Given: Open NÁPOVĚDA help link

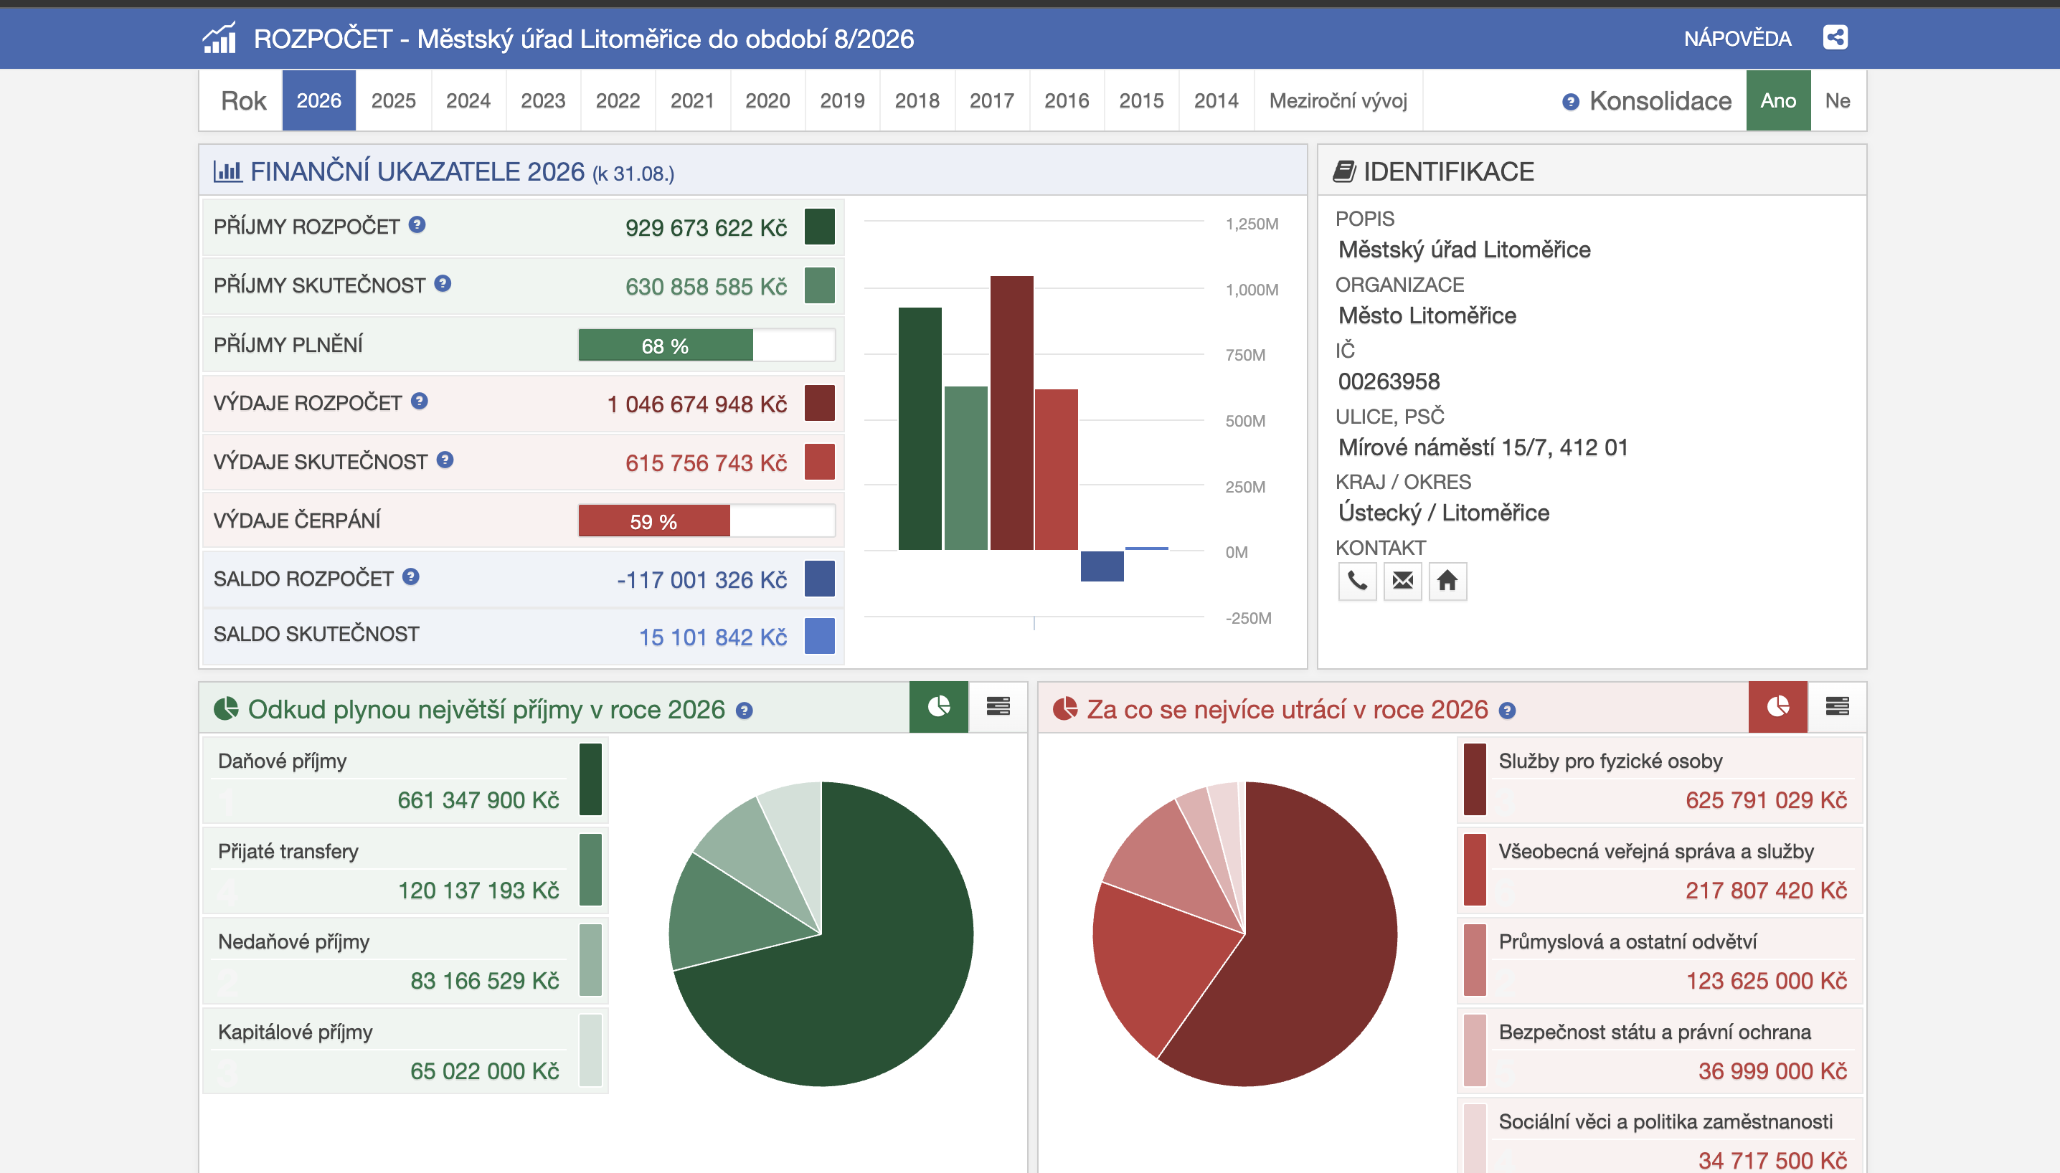Looking at the screenshot, I should pos(1738,39).
